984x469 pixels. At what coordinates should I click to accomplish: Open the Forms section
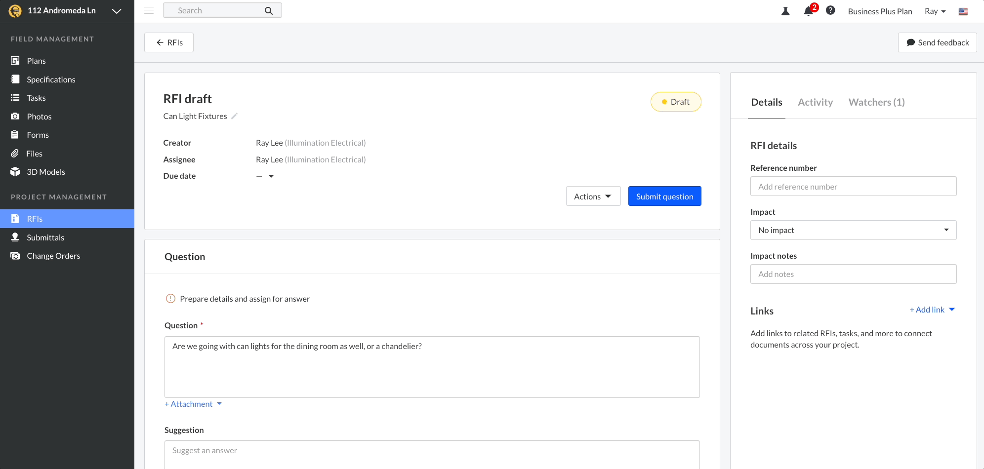(x=38, y=134)
